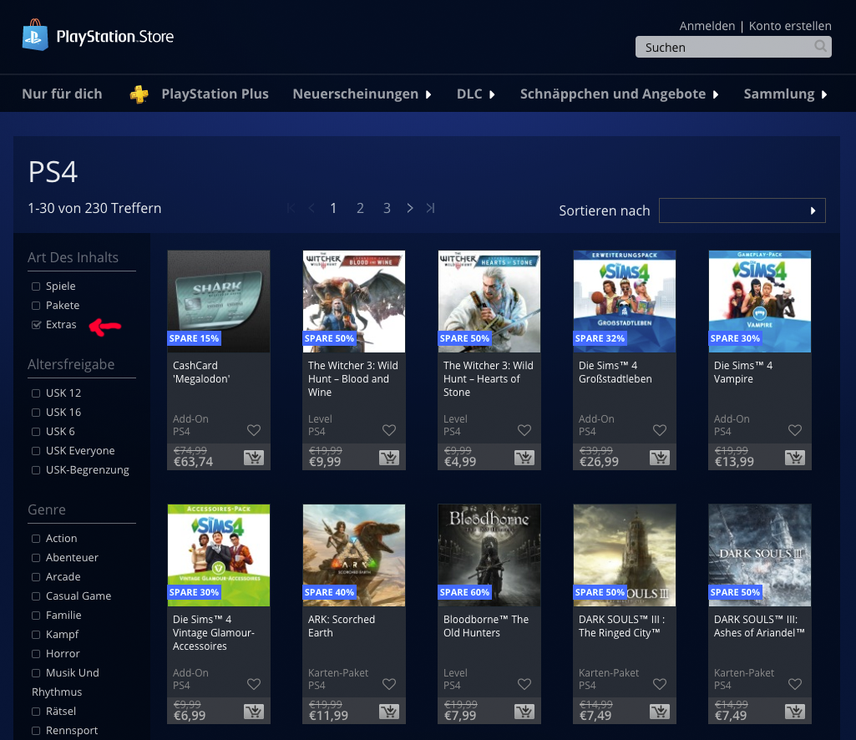Open the PlayStation Plus section

(215, 94)
